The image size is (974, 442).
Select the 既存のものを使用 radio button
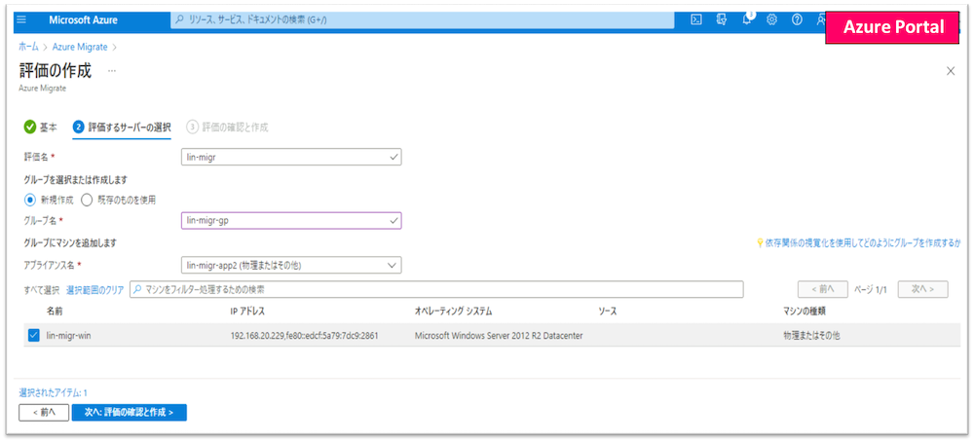pos(88,200)
